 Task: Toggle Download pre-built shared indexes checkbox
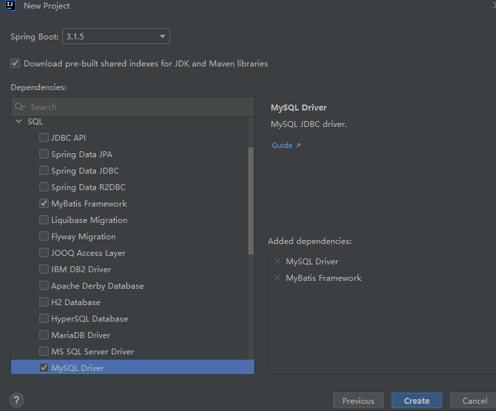[x=15, y=63]
